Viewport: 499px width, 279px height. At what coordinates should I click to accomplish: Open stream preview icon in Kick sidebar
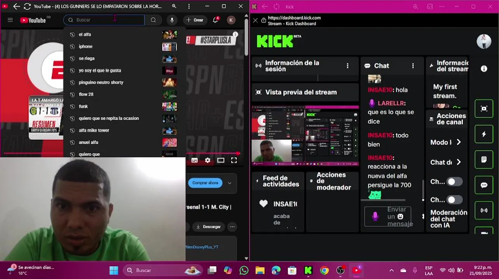[x=484, y=109]
